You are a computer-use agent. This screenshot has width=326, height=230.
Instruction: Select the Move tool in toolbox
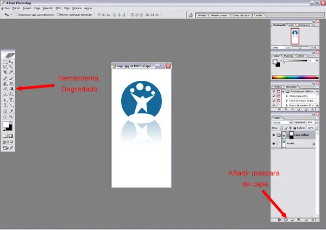pyautogui.click(x=11, y=62)
